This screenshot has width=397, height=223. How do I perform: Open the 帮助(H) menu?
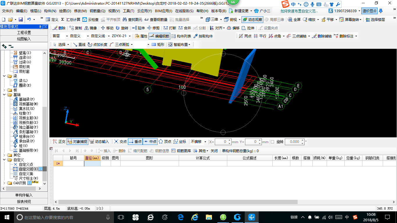point(203,11)
